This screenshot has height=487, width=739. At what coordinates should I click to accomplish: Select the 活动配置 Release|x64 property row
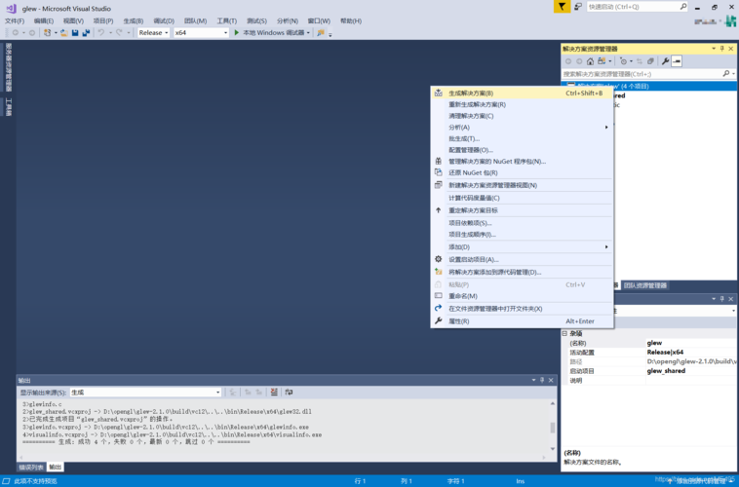(x=649, y=353)
